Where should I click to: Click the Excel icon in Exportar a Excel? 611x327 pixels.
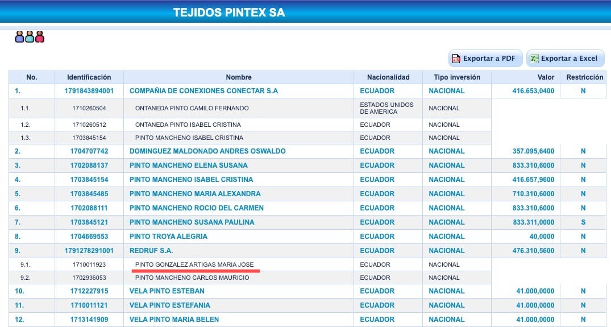pyautogui.click(x=534, y=59)
